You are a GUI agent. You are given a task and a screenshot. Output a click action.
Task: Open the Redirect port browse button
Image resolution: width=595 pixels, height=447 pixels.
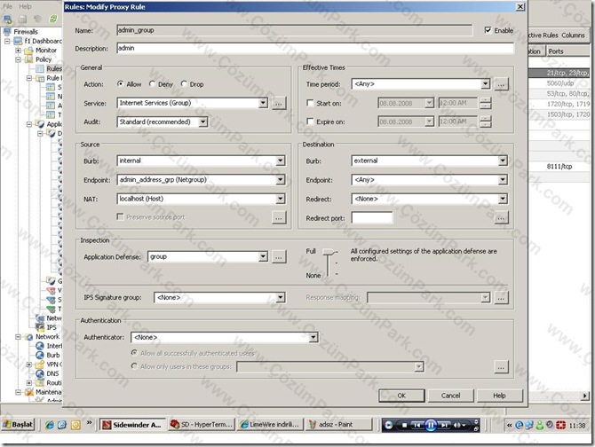coord(501,218)
